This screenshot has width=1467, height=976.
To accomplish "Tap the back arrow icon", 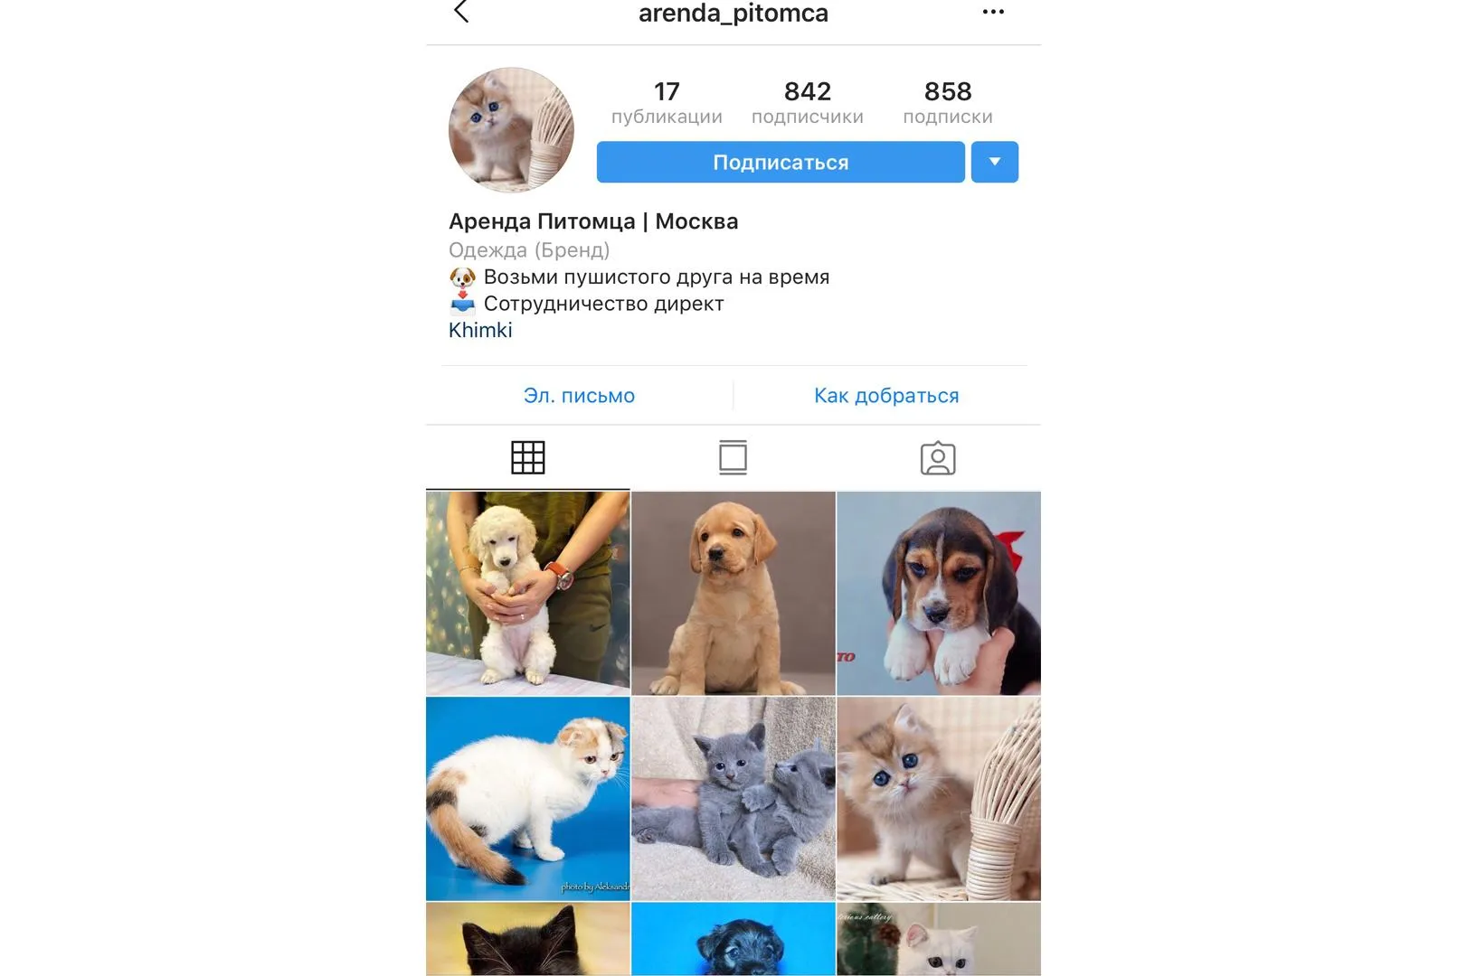I will coord(461,12).
